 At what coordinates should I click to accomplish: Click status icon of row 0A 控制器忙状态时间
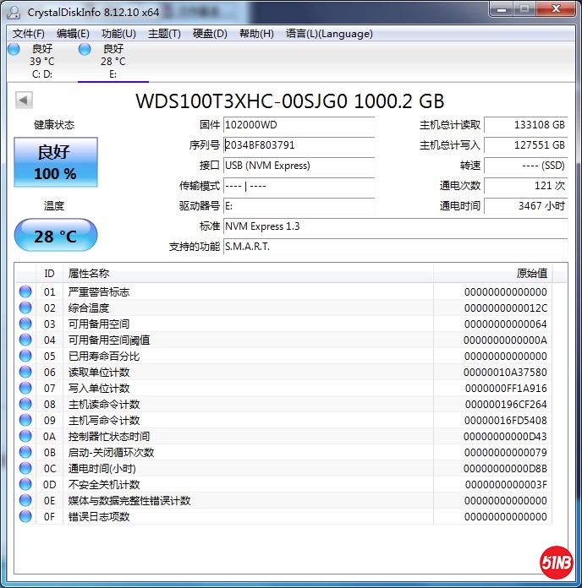point(25,436)
